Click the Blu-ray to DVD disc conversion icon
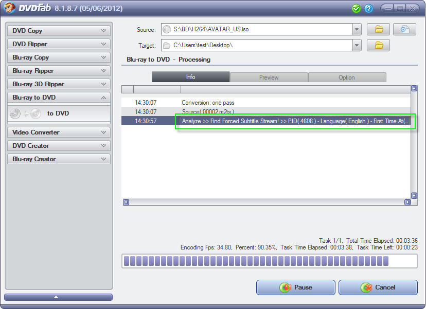This screenshot has height=309, width=426. 26,113
